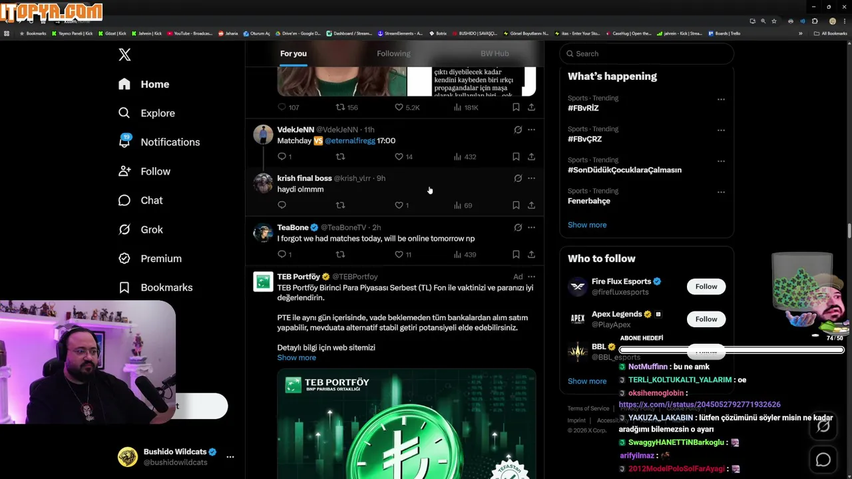Open more options on TeaBone's post
852x479 pixels.
coord(531,228)
